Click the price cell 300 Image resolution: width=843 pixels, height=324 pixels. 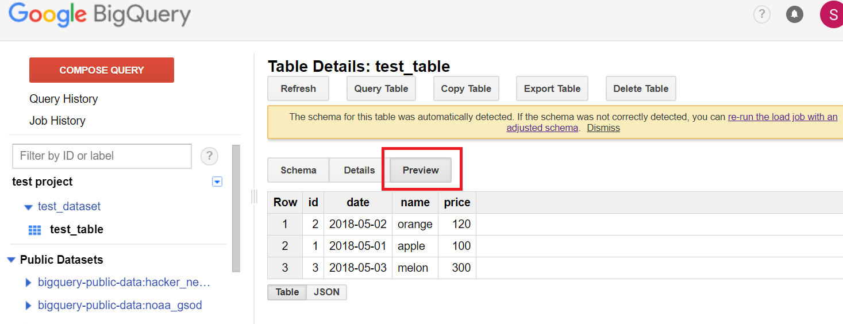[x=457, y=268]
